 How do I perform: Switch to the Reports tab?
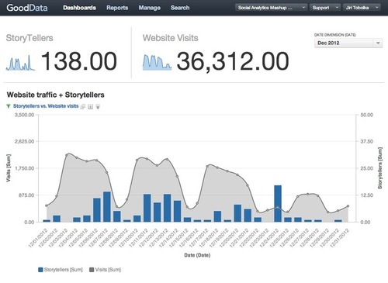click(x=117, y=8)
